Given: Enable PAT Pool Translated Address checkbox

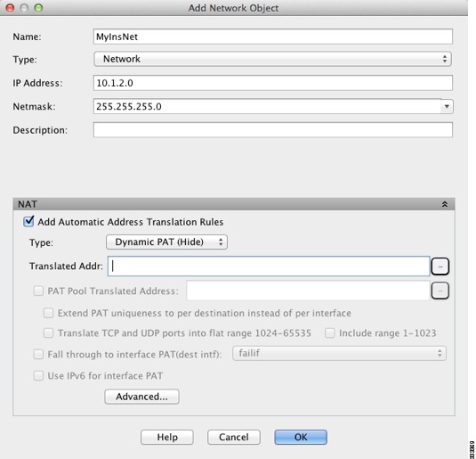Looking at the screenshot, I should coord(38,291).
